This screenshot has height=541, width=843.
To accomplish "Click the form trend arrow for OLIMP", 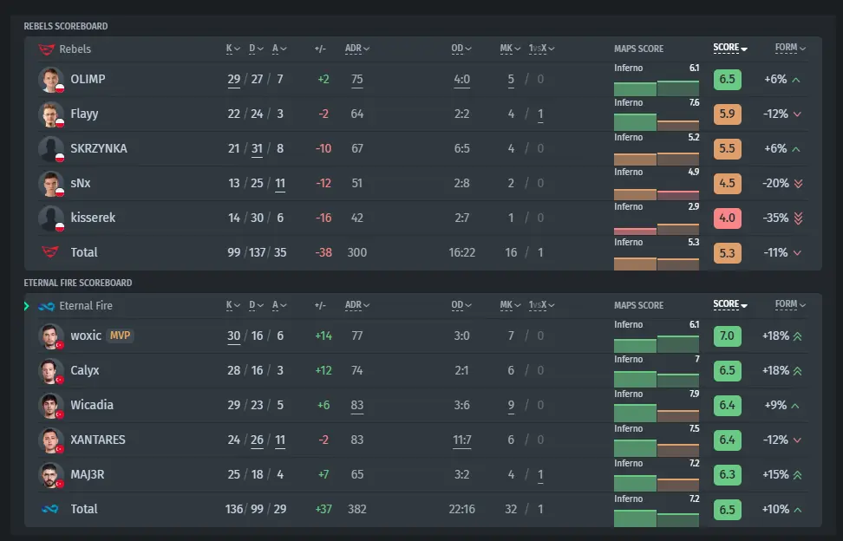I will (796, 80).
